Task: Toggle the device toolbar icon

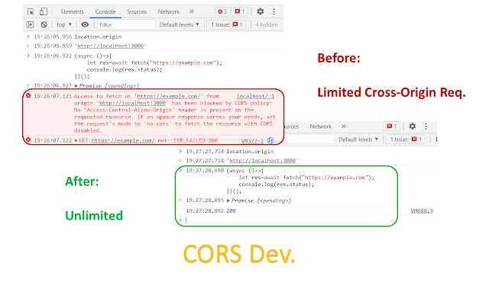Action: 44,12
